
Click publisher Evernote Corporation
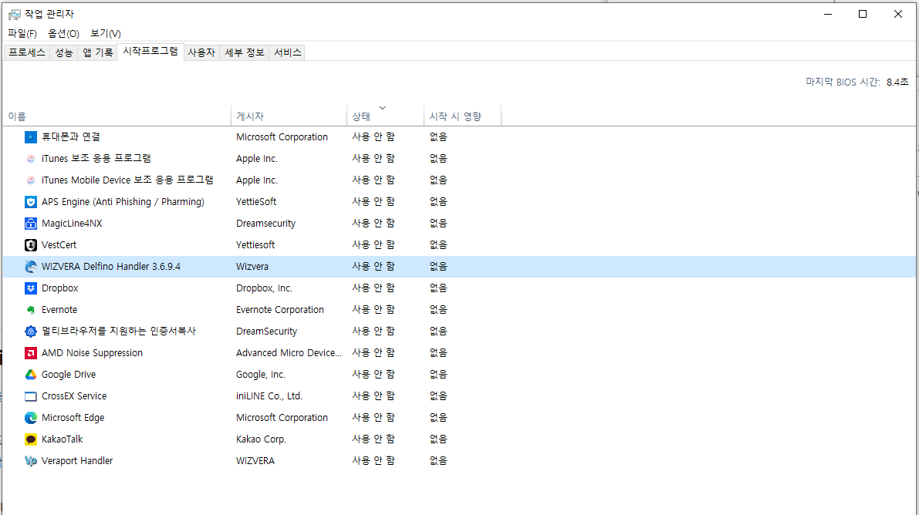(x=280, y=310)
